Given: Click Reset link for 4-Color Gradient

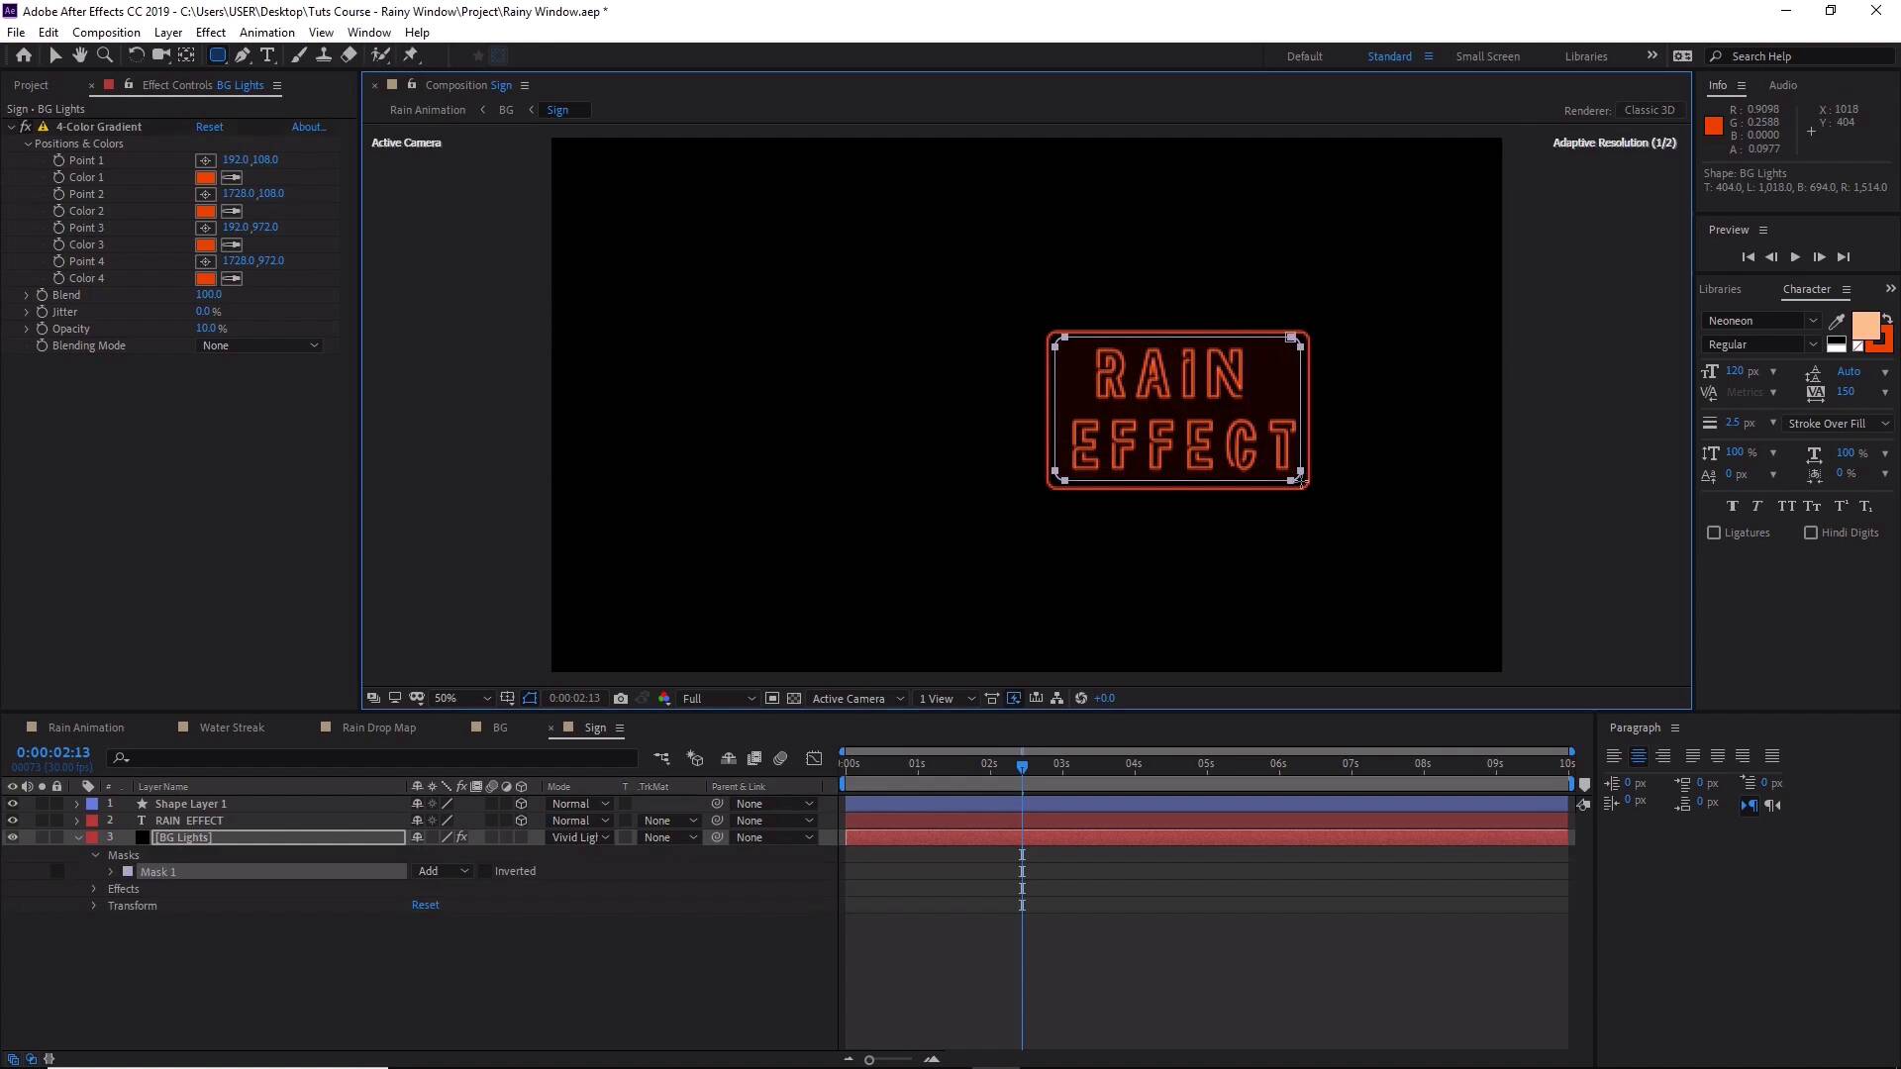Looking at the screenshot, I should click(209, 127).
